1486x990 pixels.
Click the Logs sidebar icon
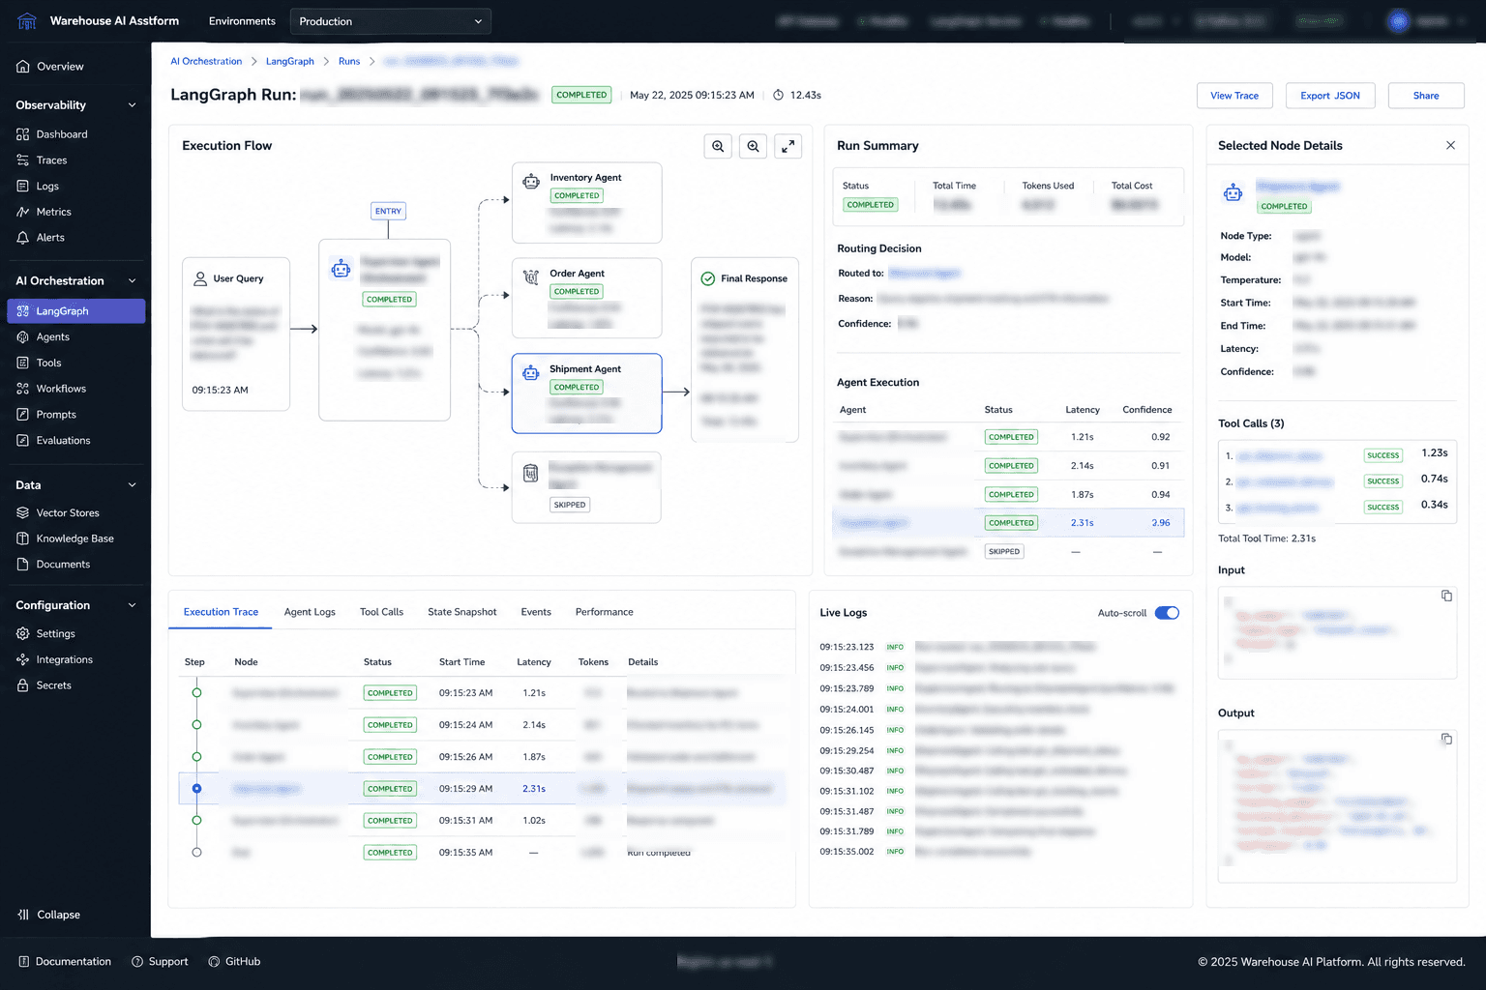(x=23, y=187)
